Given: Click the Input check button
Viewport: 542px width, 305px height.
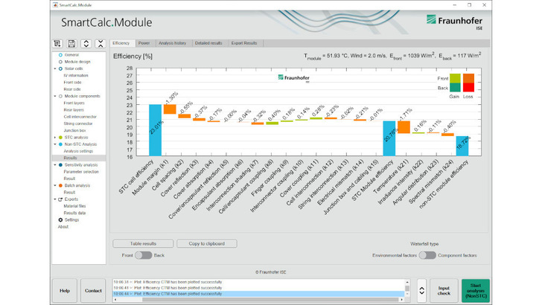Looking at the screenshot, I should click(444, 290).
